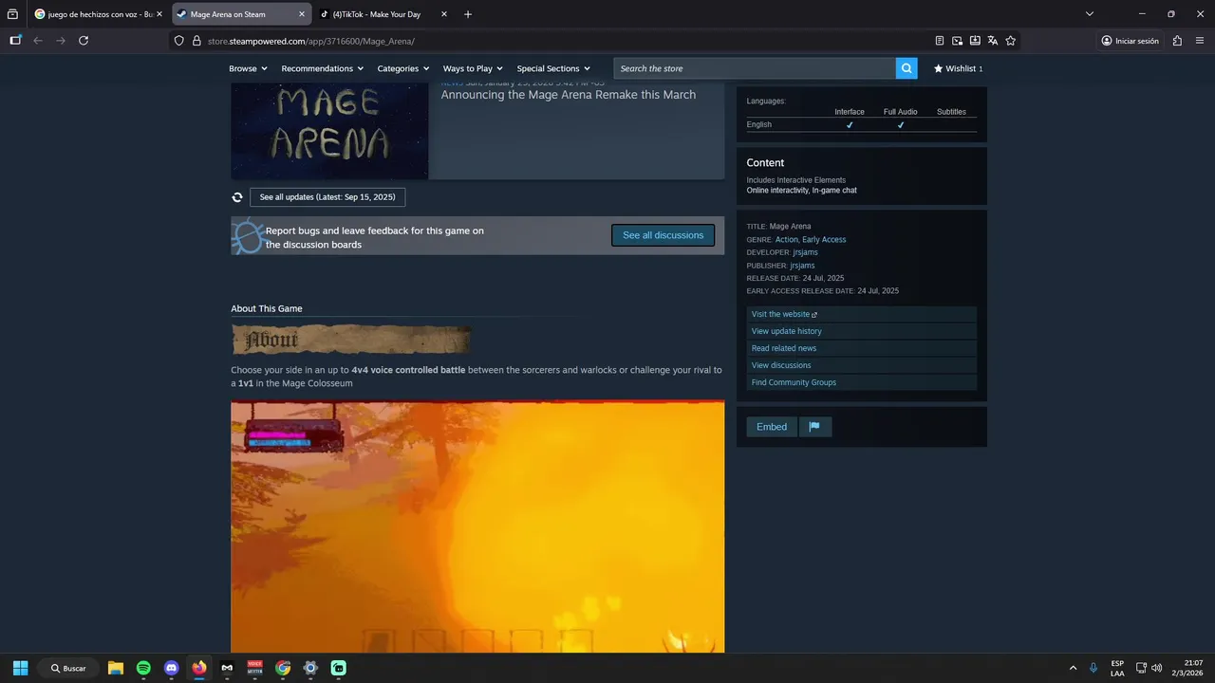Expand the Browse dropdown menu
The width and height of the screenshot is (1215, 683).
pyautogui.click(x=248, y=68)
